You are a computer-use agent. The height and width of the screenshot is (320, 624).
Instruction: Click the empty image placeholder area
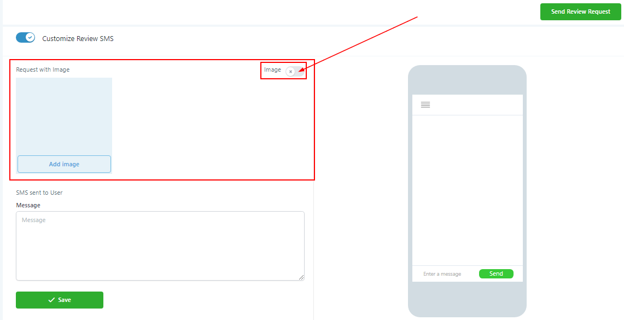64,116
